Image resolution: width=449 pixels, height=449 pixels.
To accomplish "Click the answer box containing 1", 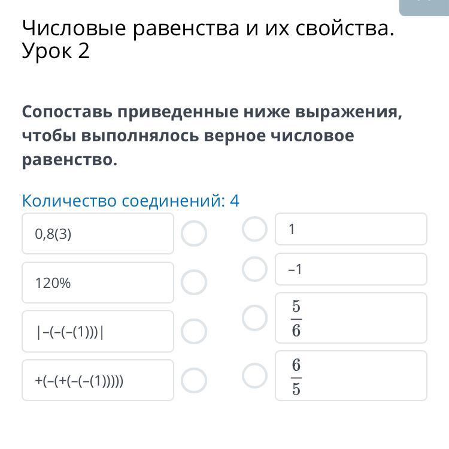I will point(351,229).
